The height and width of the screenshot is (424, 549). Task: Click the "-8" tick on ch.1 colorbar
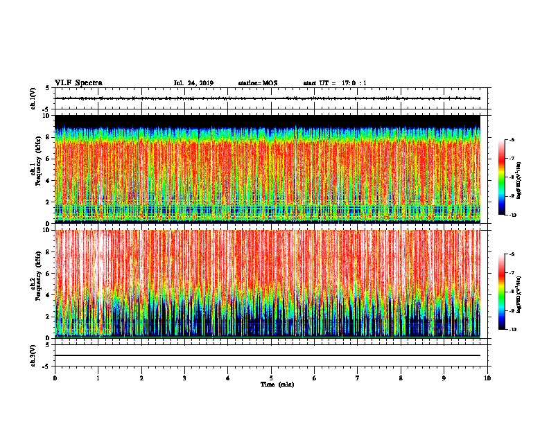coord(512,177)
